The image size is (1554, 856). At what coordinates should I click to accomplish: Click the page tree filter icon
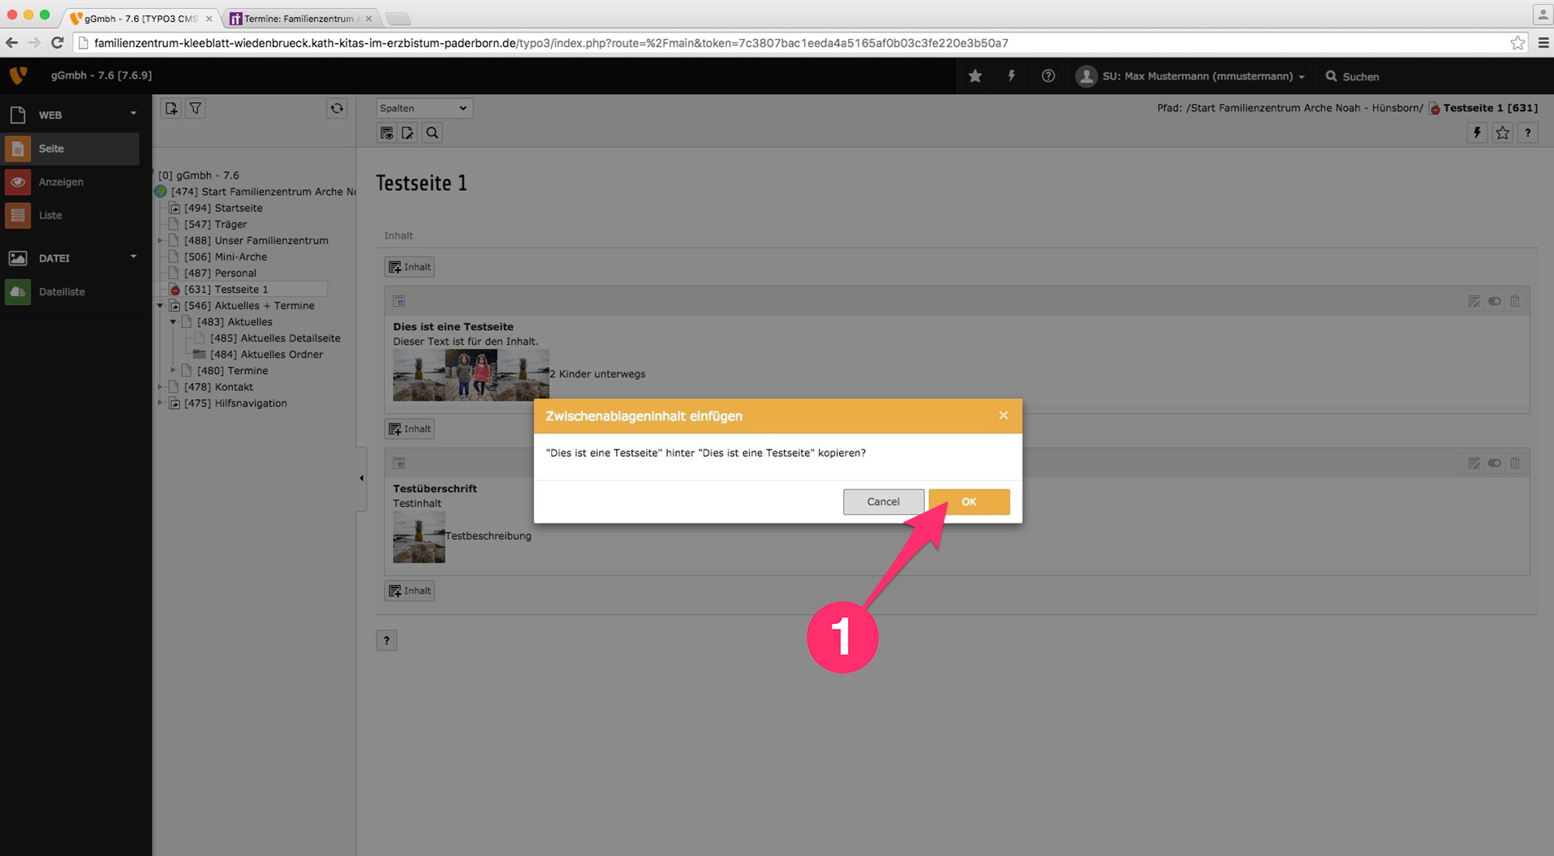(x=196, y=108)
